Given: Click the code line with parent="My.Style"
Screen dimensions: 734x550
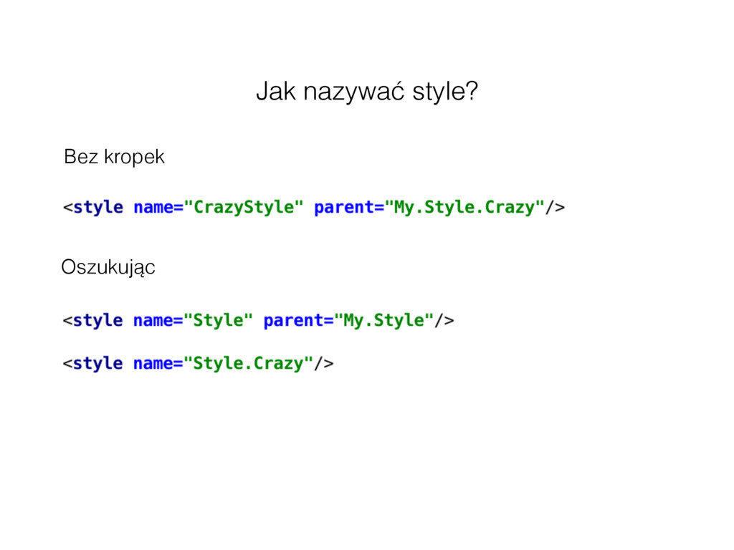Looking at the screenshot, I should coord(258,320).
